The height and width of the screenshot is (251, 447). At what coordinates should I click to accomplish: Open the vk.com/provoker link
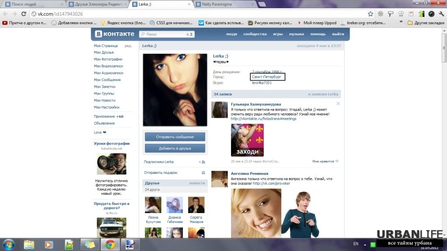[272, 183]
